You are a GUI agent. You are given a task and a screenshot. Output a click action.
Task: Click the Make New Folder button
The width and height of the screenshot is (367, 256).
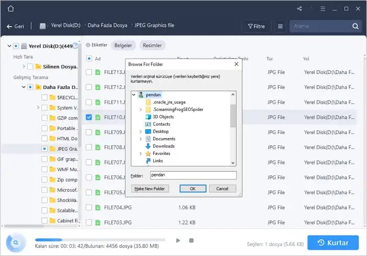click(x=150, y=188)
